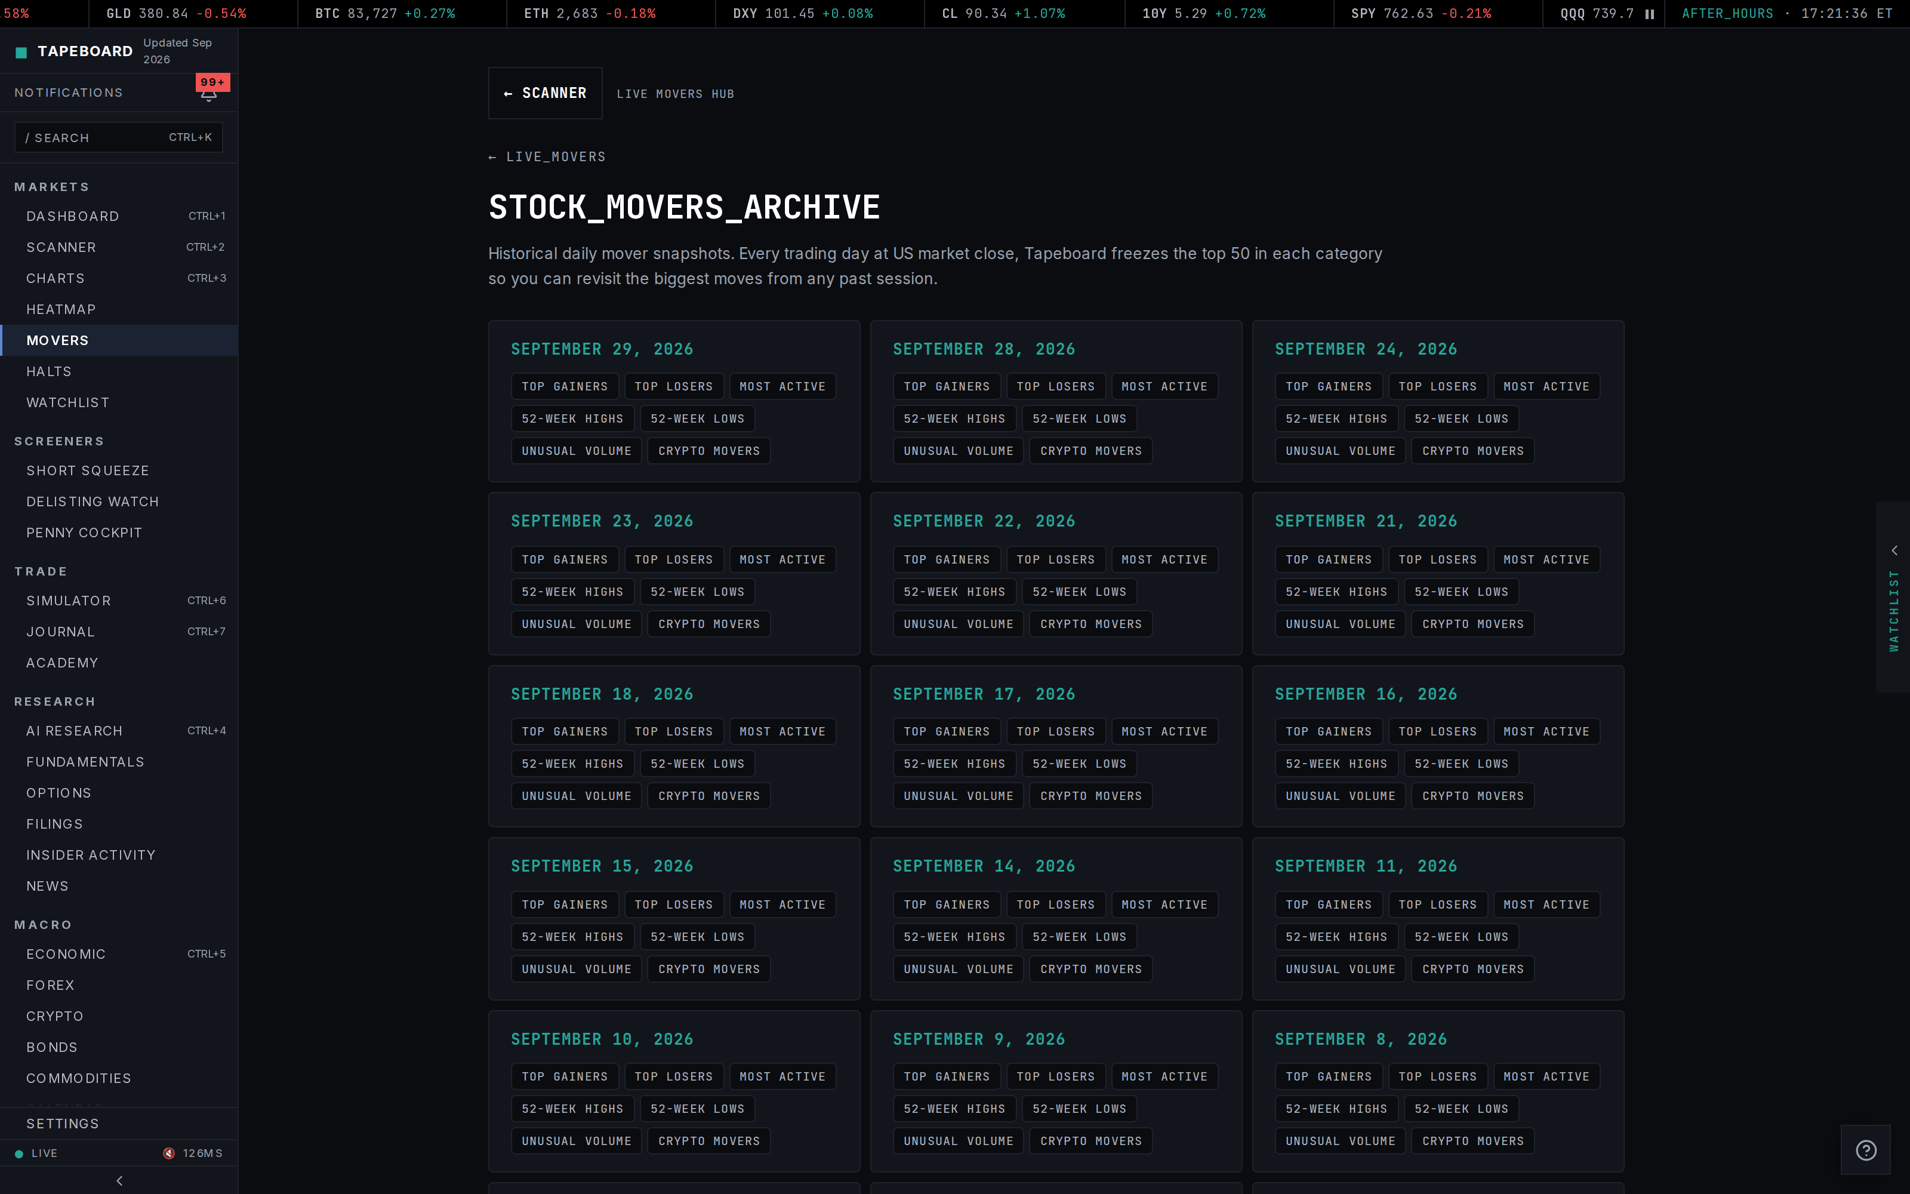Open the Journal page

pyautogui.click(x=119, y=632)
